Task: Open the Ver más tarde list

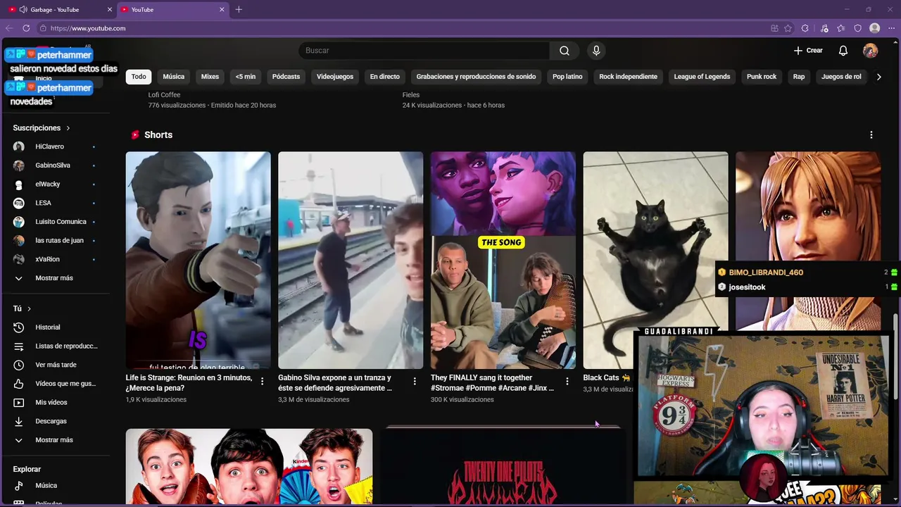Action: [x=55, y=365]
